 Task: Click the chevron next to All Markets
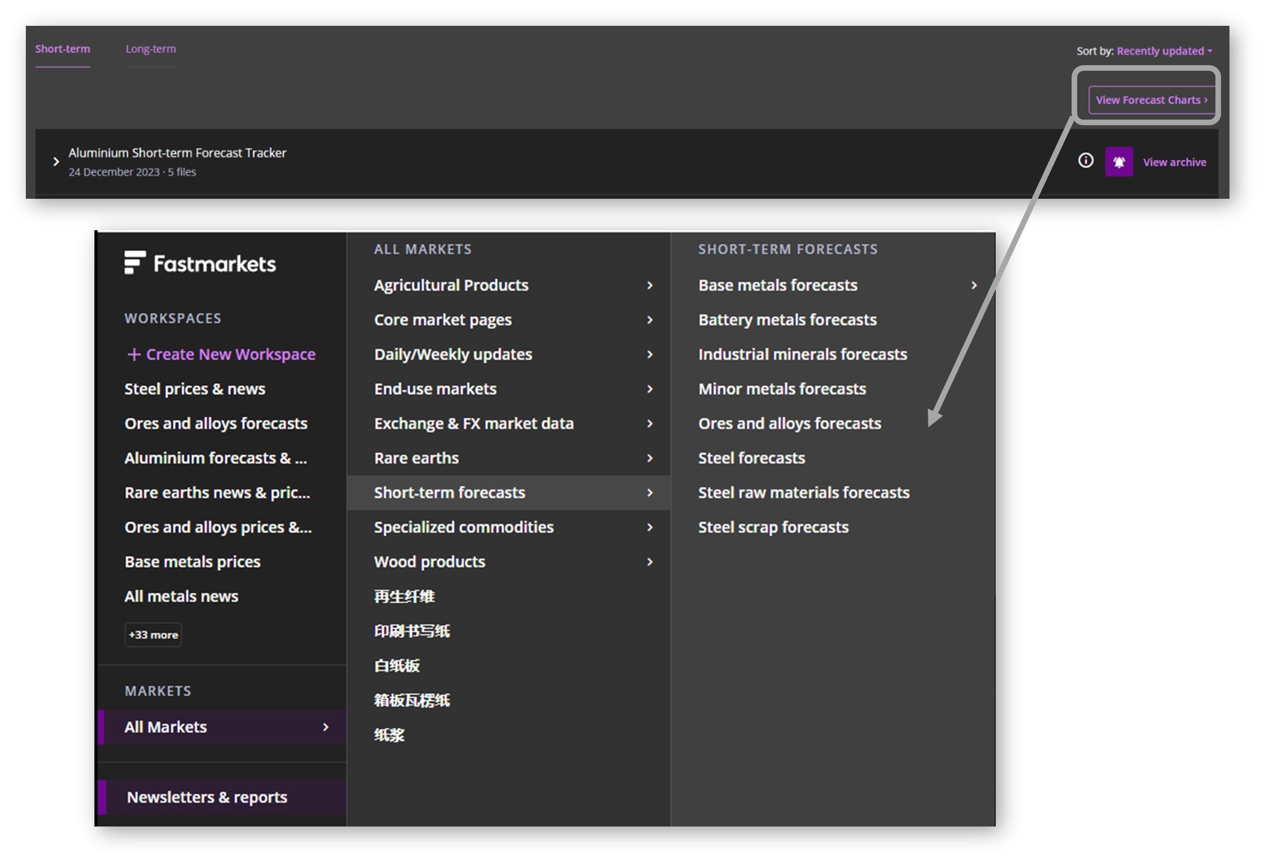tap(325, 727)
